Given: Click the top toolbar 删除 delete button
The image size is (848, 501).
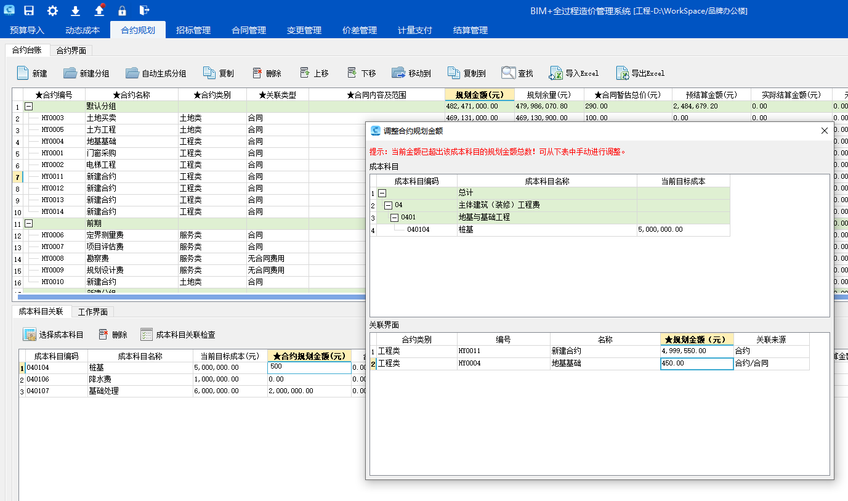Looking at the screenshot, I should (266, 73).
